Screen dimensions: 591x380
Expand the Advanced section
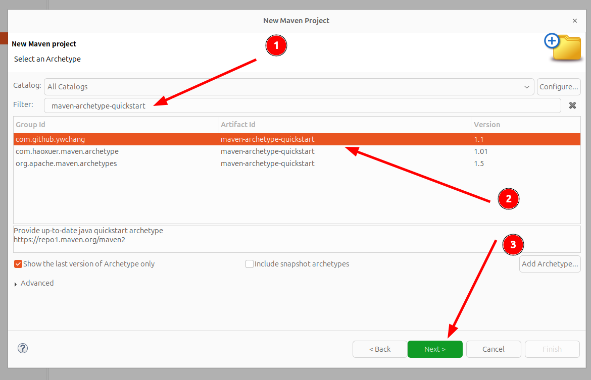(x=16, y=284)
